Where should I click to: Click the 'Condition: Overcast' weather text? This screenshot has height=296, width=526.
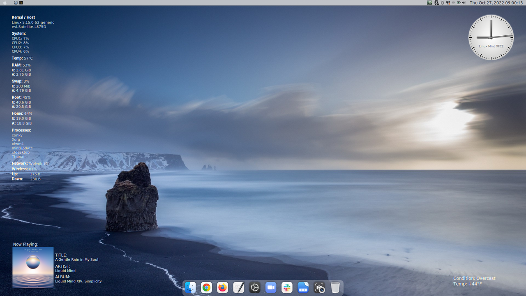pyautogui.click(x=474, y=278)
